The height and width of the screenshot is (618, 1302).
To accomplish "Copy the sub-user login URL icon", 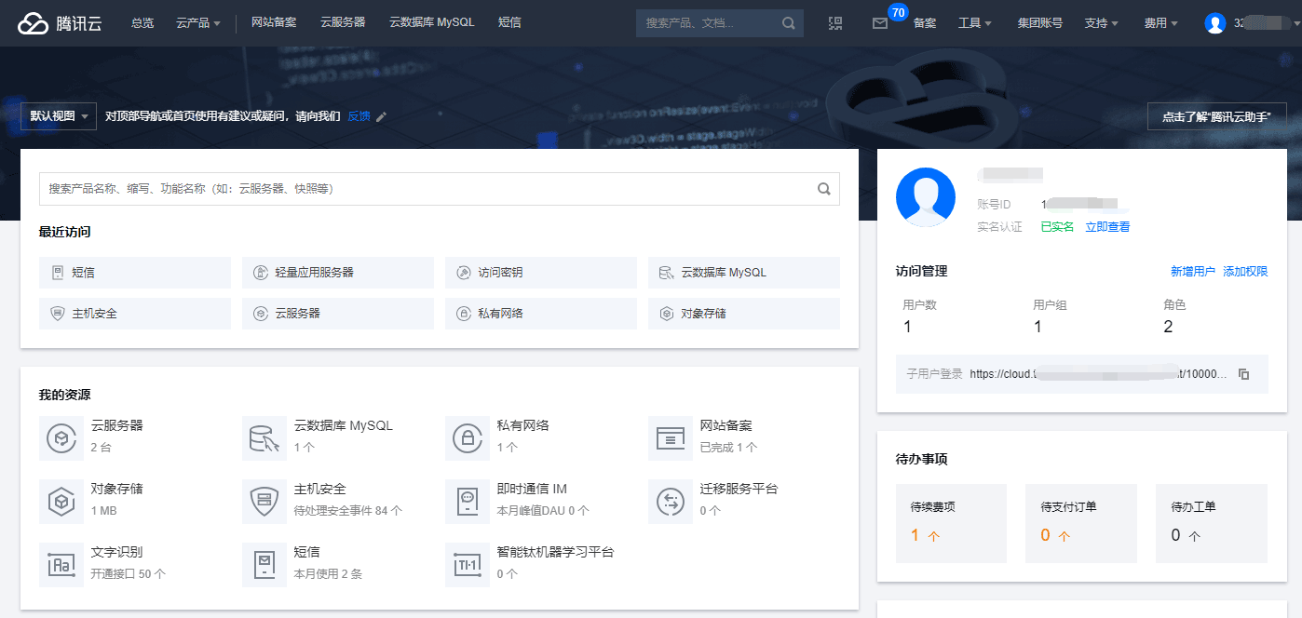I will pos(1243,374).
